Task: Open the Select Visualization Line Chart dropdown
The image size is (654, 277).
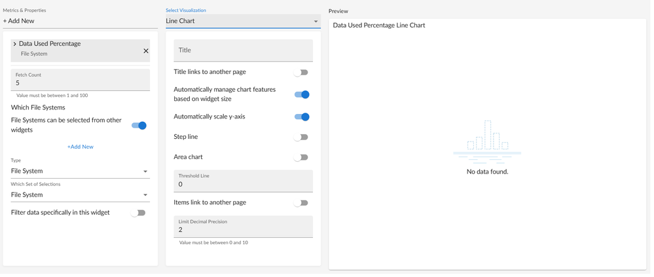Action: pyautogui.click(x=242, y=21)
